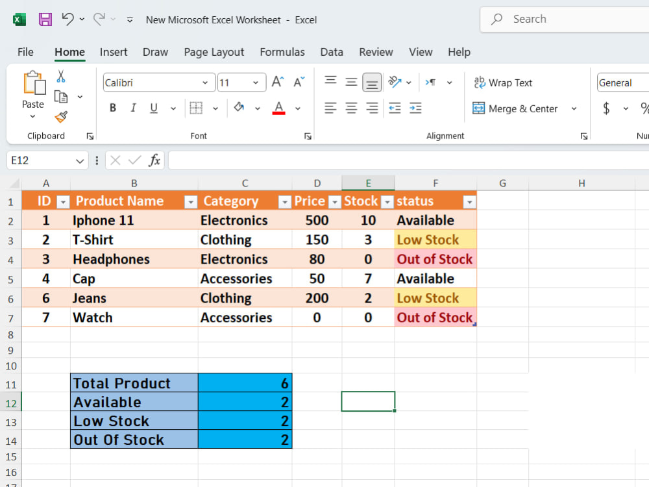Viewport: 649px width, 487px height.
Task: Decrease indent of cell
Action: pos(395,108)
